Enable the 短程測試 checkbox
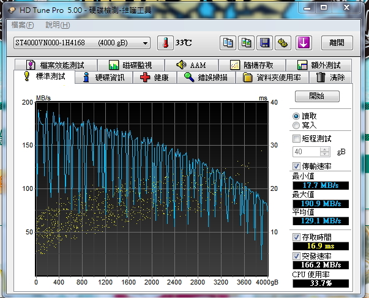 [x=297, y=138]
